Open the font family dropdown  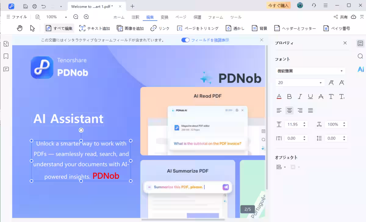point(310,71)
